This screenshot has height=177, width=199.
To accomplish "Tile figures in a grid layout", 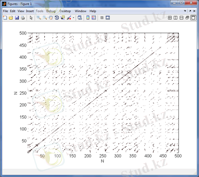I will coord(170,18).
